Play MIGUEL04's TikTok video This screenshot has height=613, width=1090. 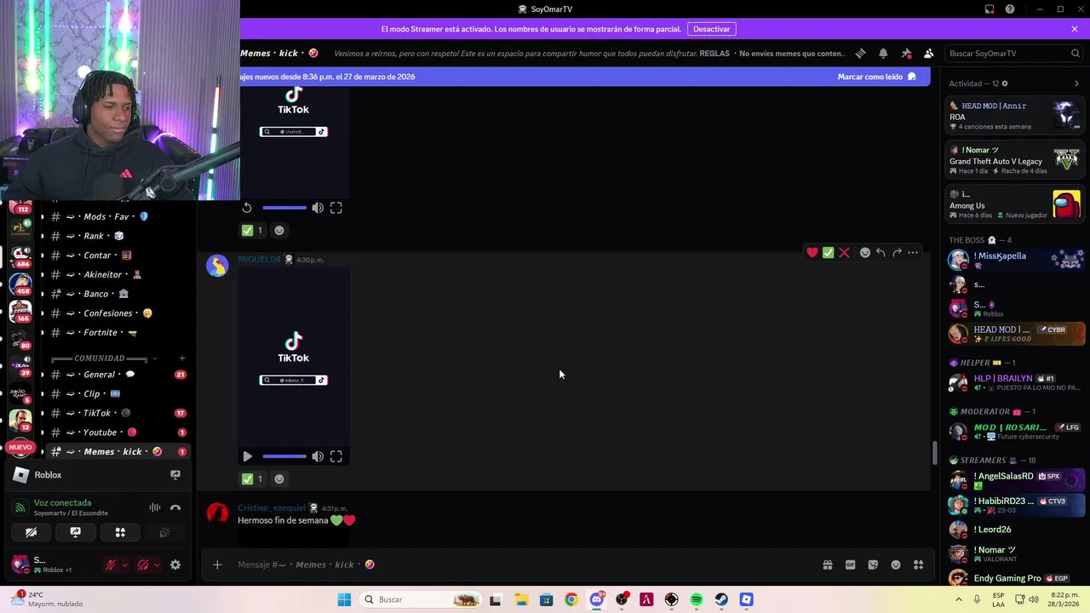[x=247, y=456]
